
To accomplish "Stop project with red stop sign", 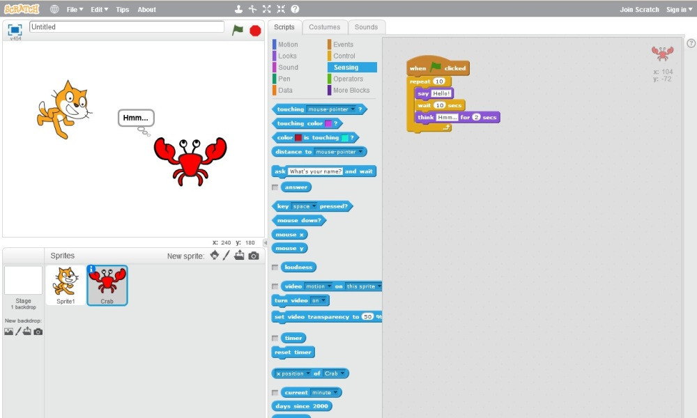I will coord(255,31).
